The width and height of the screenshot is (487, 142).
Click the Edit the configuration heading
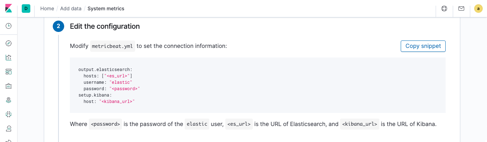click(x=105, y=26)
